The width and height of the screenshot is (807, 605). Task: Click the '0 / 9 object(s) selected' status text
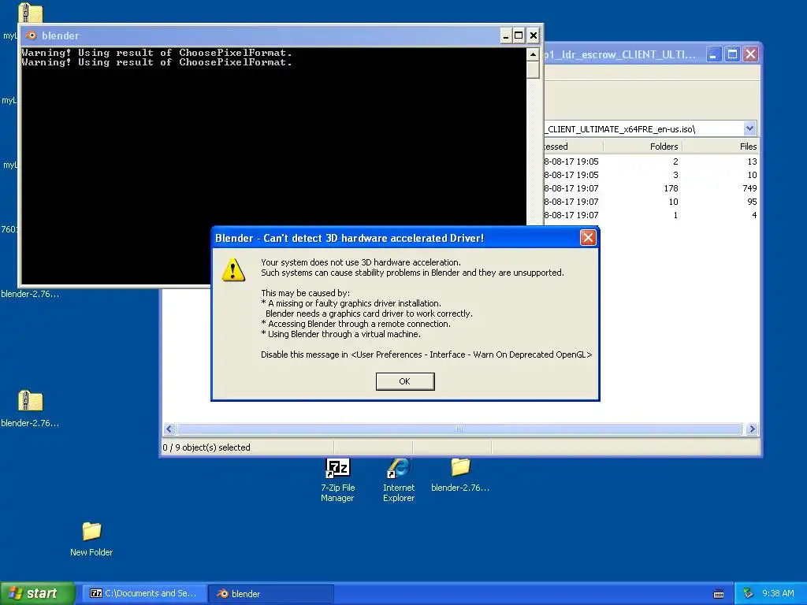[206, 447]
